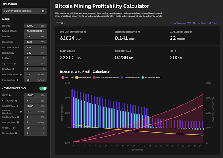Show info for CAPEX Break Even
Image resolution: width=223 pixels, height=158 pixels.
(x=191, y=32)
